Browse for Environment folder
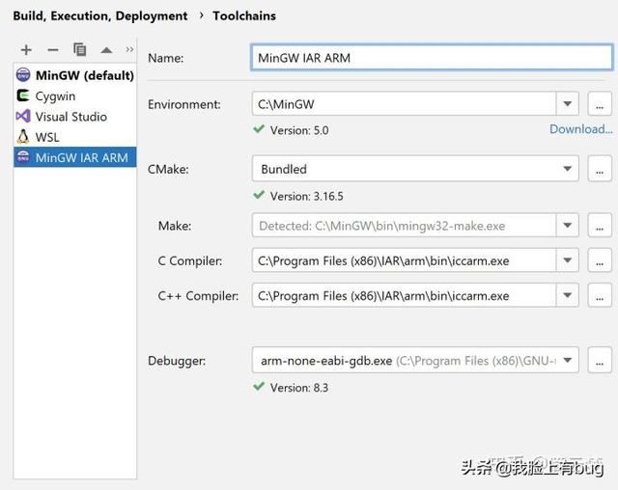The image size is (618, 490). [x=600, y=104]
